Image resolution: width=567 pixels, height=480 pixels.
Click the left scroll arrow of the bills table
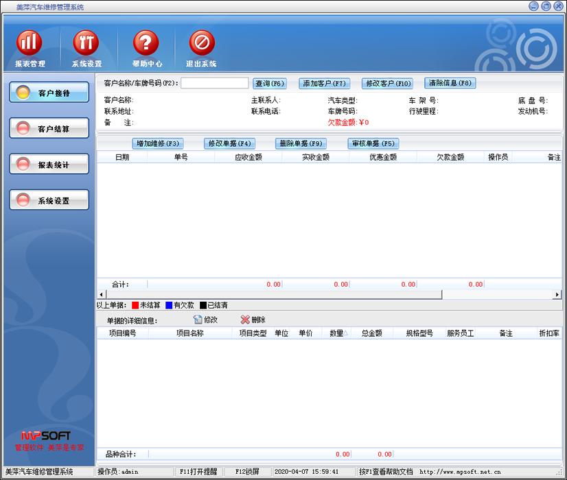pos(102,294)
